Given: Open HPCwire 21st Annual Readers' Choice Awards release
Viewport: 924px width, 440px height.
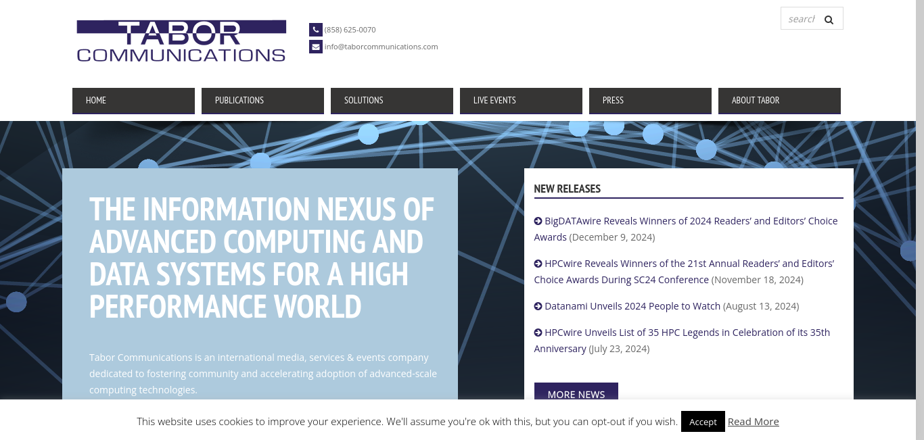Looking at the screenshot, I should click(x=684, y=272).
